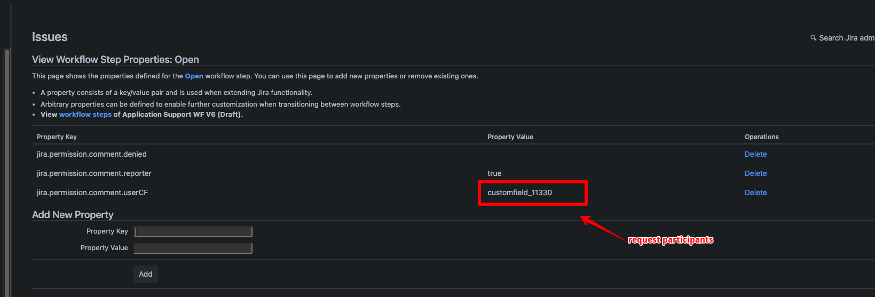This screenshot has height=297, width=875.
Task: Select the customfield_11330 value
Action: (x=520, y=192)
